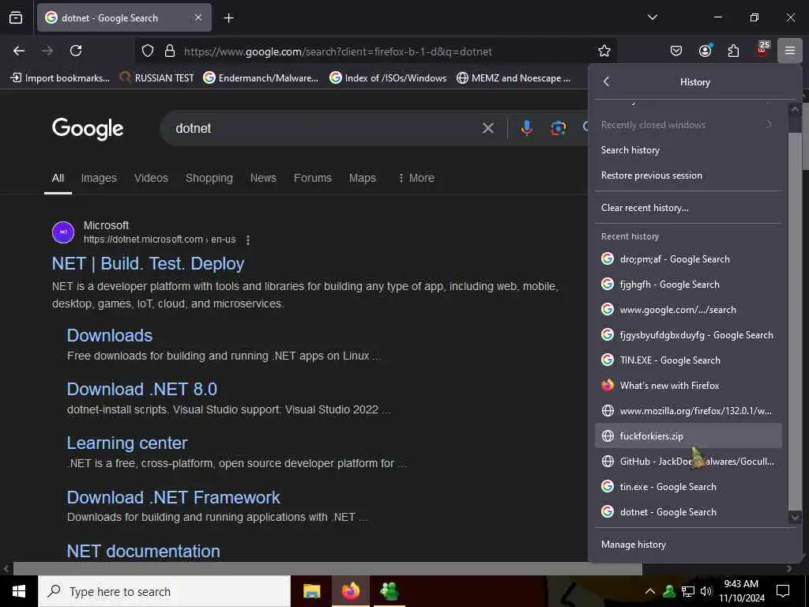
Task: Switch to the Maps tab
Action: [x=362, y=178]
